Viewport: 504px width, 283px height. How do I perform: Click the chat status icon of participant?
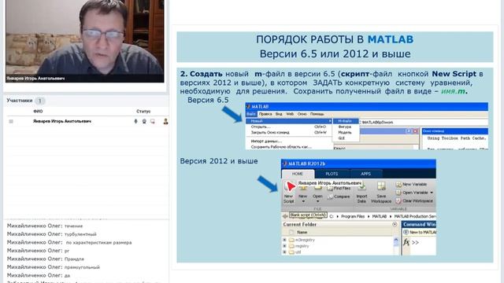(x=152, y=121)
